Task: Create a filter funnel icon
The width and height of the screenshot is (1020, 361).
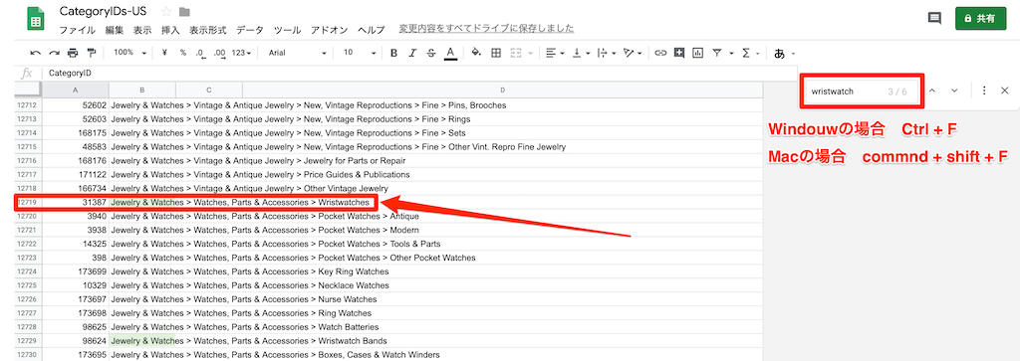Action: pos(717,54)
